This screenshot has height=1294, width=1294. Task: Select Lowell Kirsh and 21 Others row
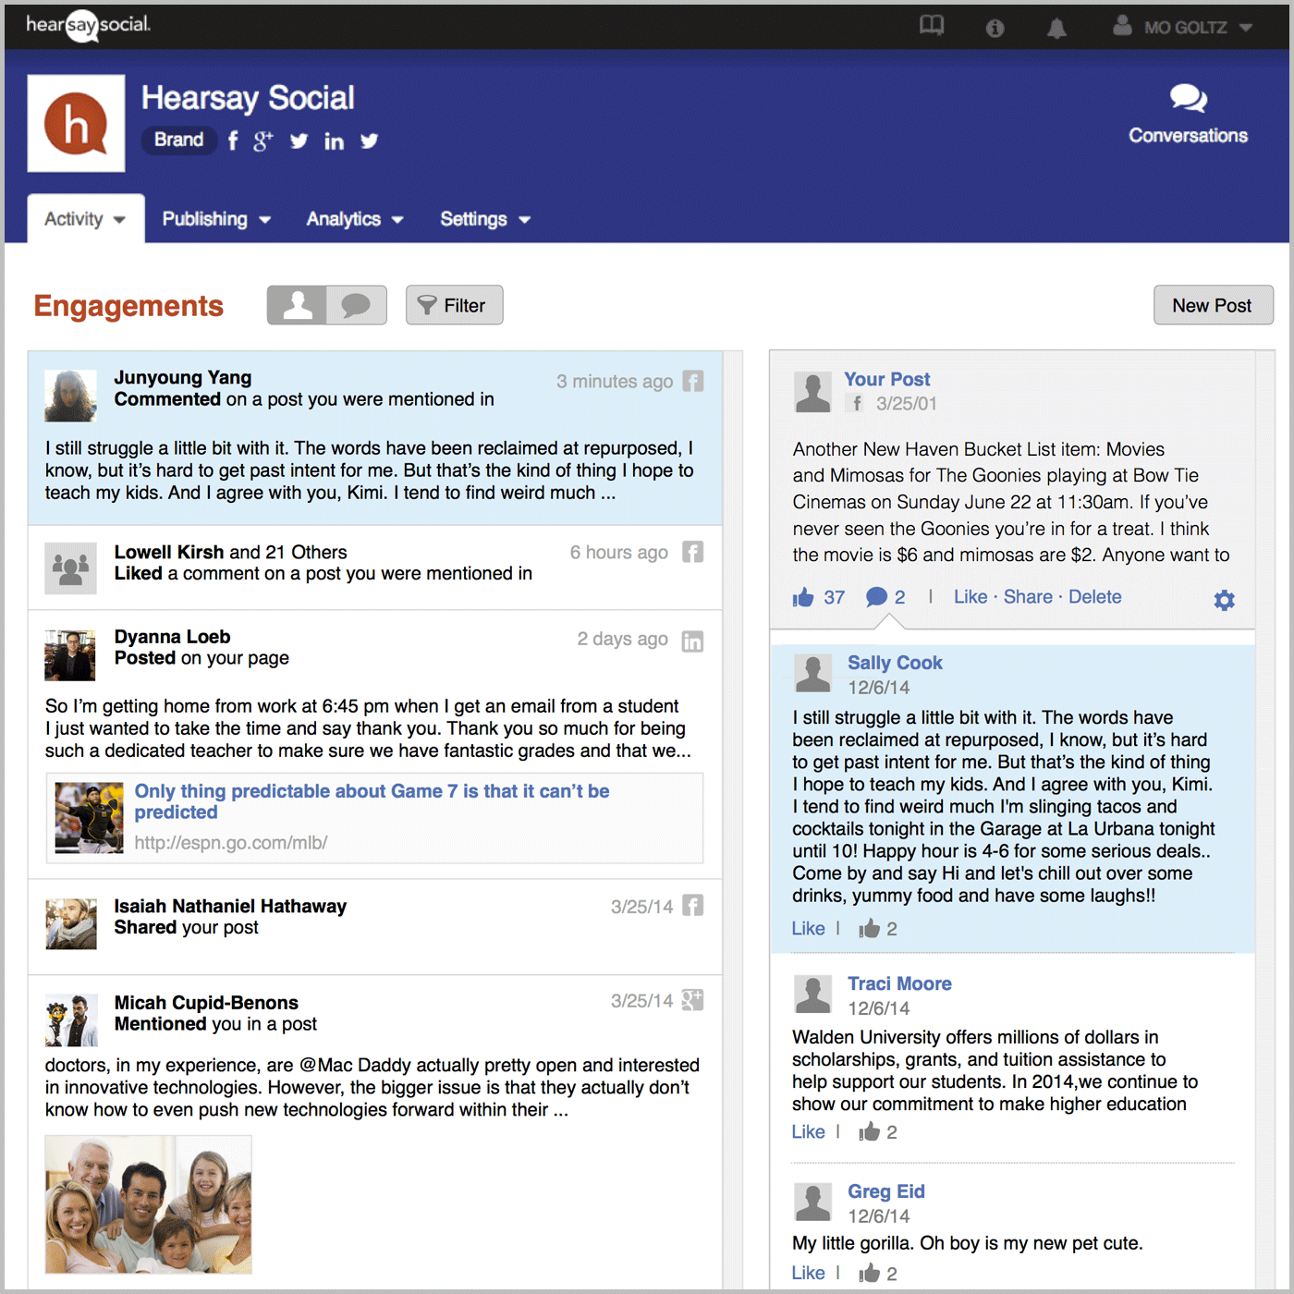(375, 568)
